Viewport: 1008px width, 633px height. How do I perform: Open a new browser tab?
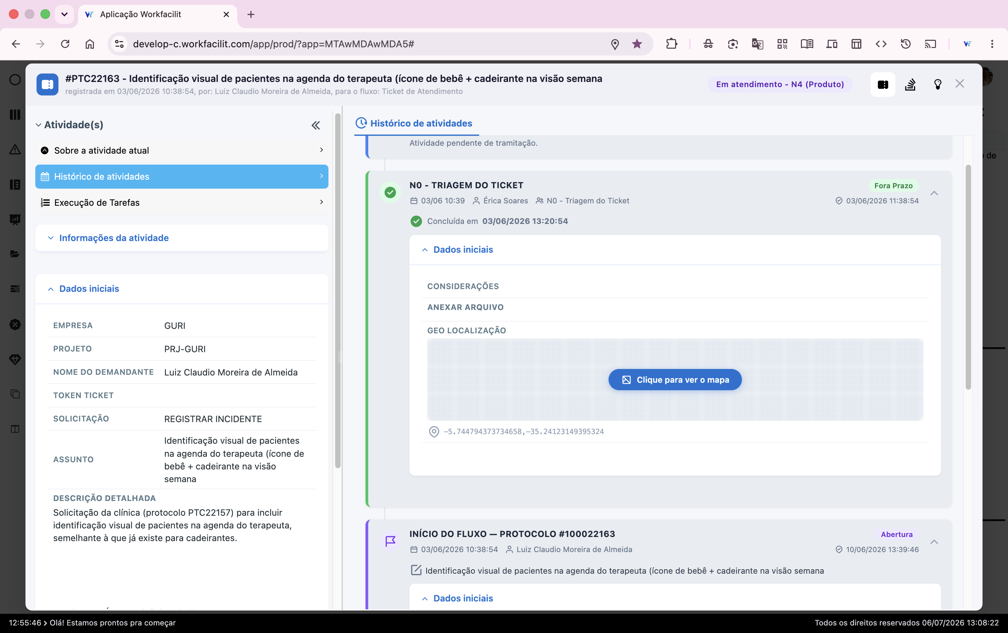click(251, 14)
